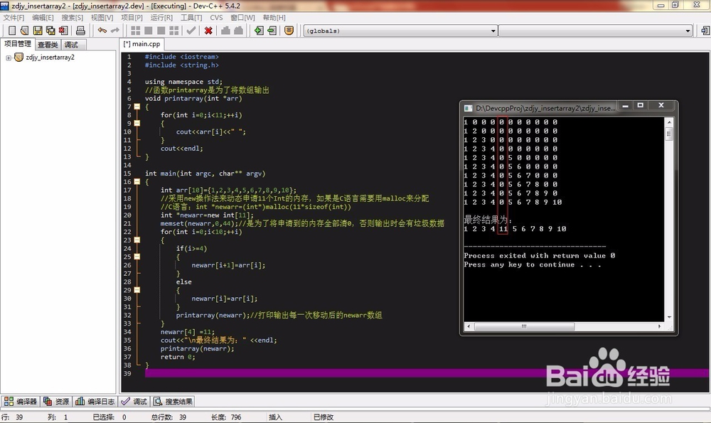The height and width of the screenshot is (423, 711).
Task: Select zdjy_insertarray2 project in tree
Action: click(50, 58)
